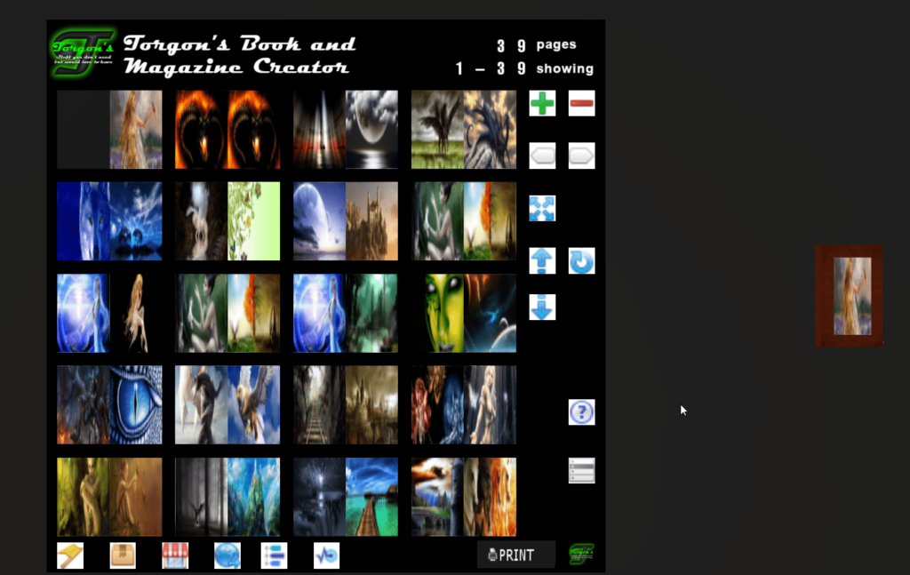Select the dark-winged angel page

[x=201, y=405]
